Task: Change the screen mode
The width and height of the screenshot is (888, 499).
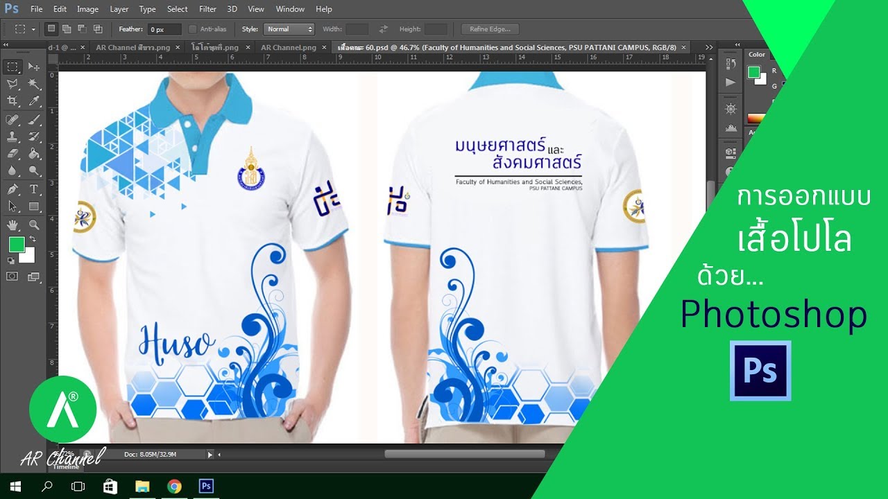Action: point(33,276)
